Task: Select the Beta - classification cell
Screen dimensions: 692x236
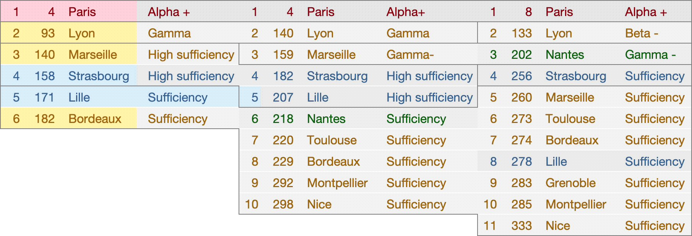Action: 642,33
